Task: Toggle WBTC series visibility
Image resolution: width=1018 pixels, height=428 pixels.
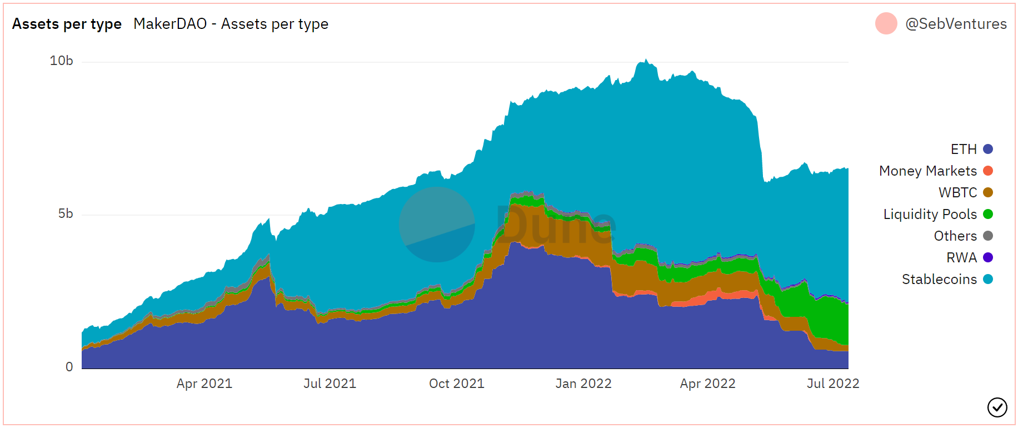Action: (957, 193)
